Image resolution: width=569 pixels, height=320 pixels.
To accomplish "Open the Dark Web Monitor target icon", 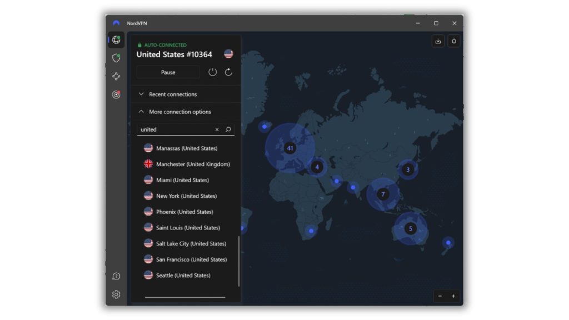I will [116, 94].
